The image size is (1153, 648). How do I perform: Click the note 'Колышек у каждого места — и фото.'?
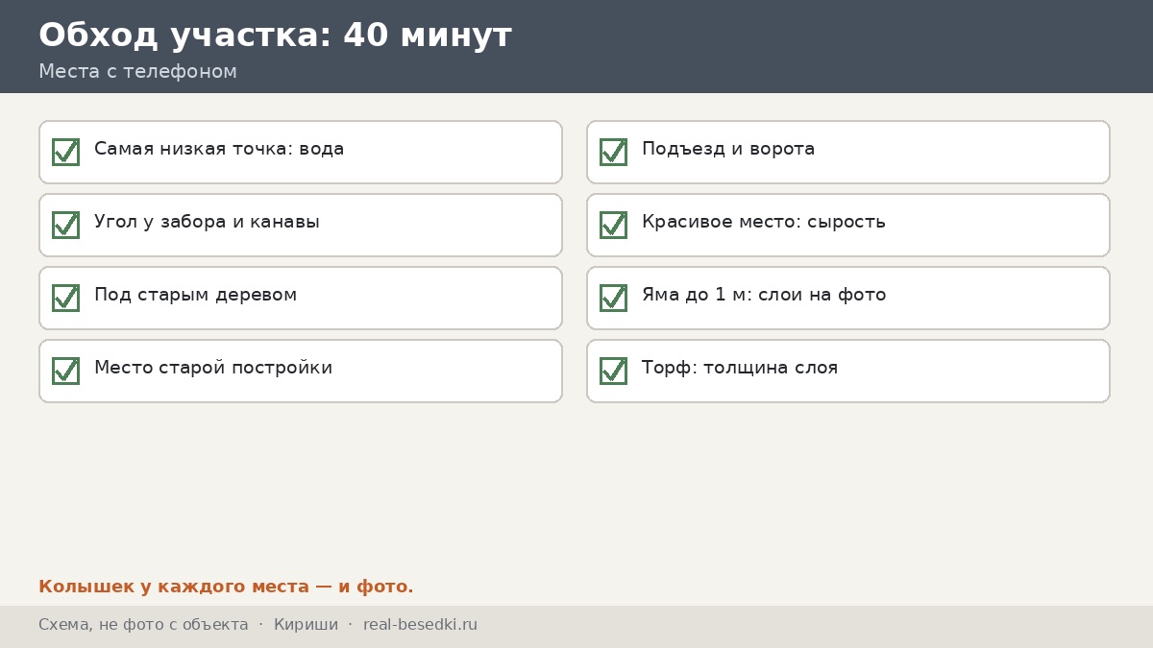pyautogui.click(x=226, y=587)
